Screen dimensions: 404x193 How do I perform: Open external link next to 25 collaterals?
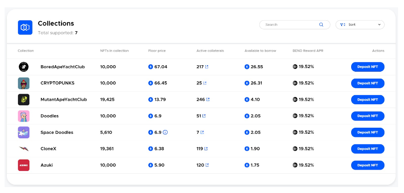tap(205, 83)
